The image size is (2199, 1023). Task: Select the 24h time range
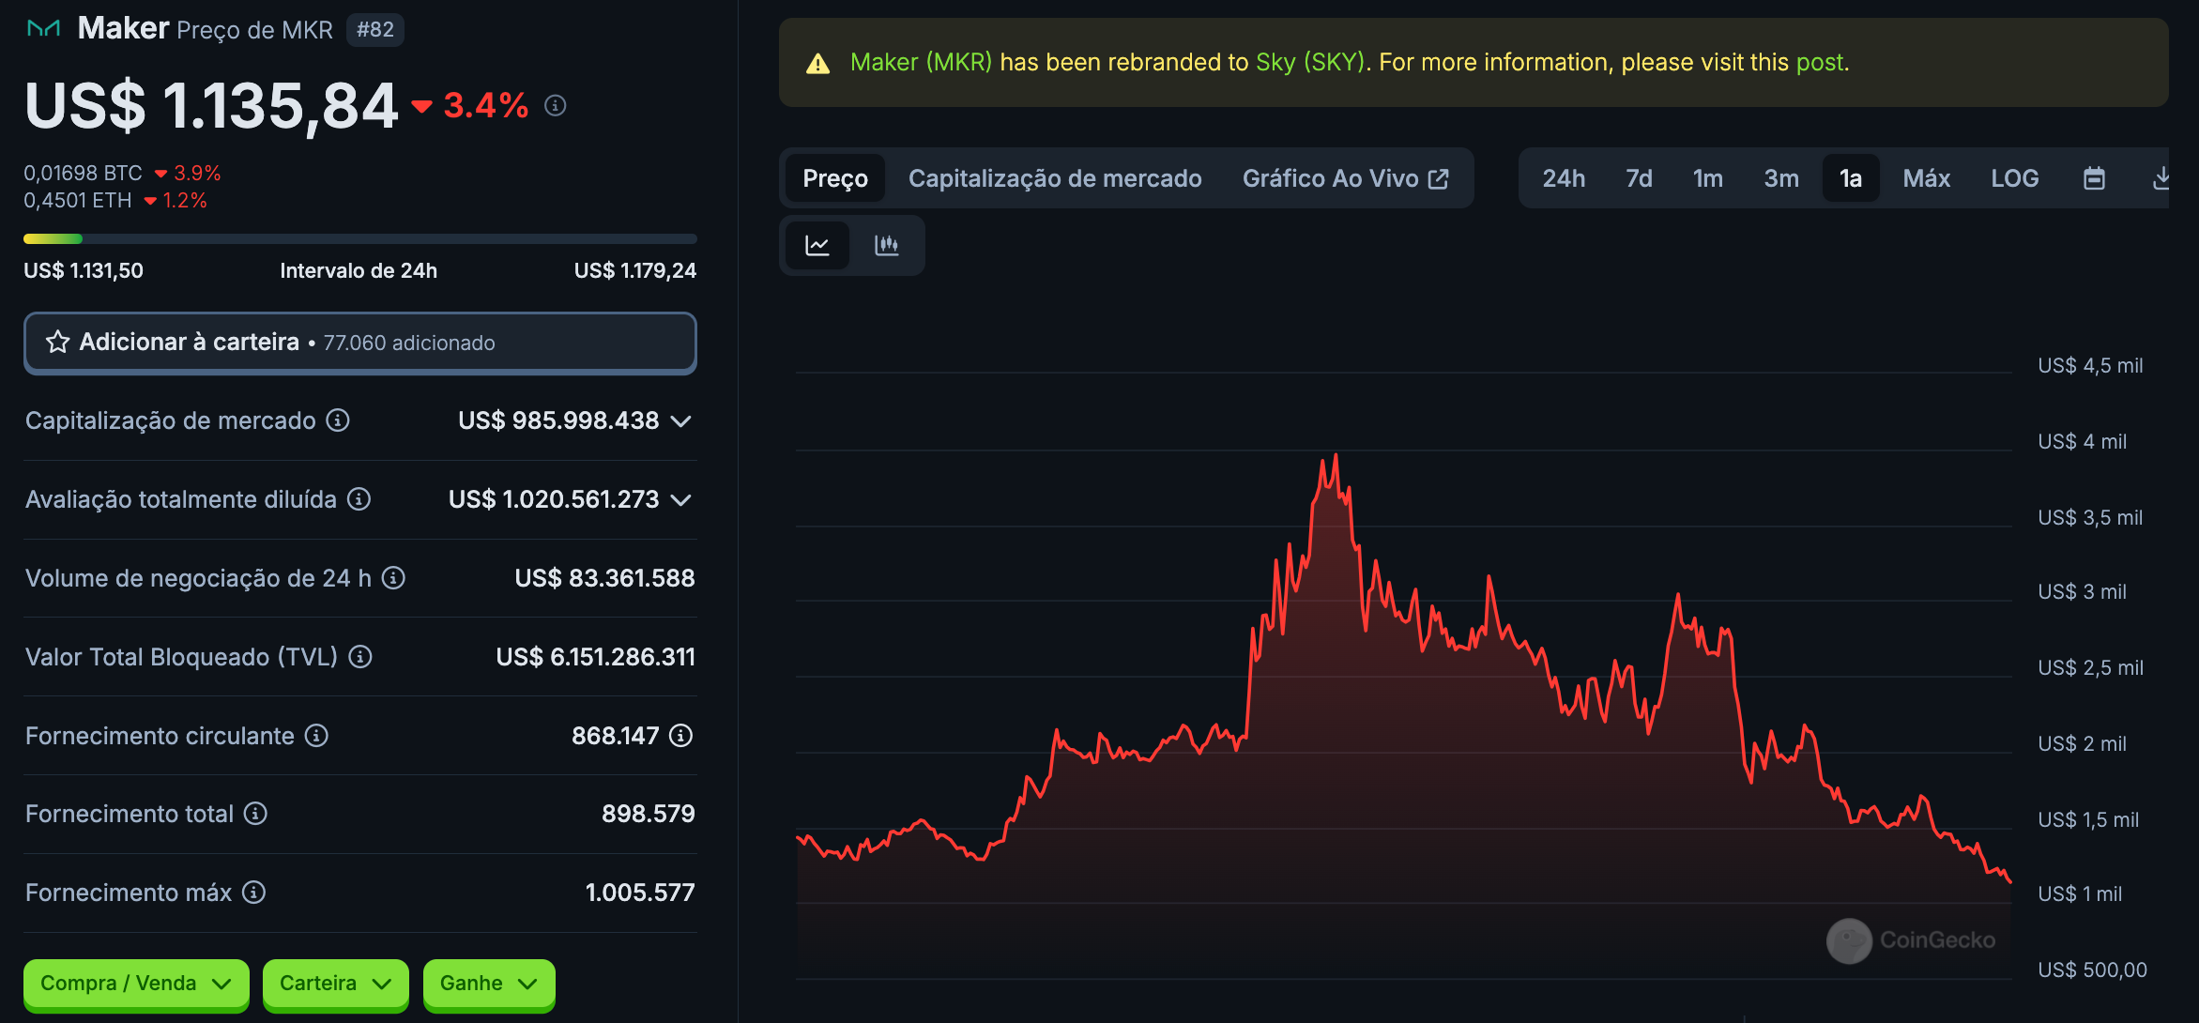tap(1564, 178)
